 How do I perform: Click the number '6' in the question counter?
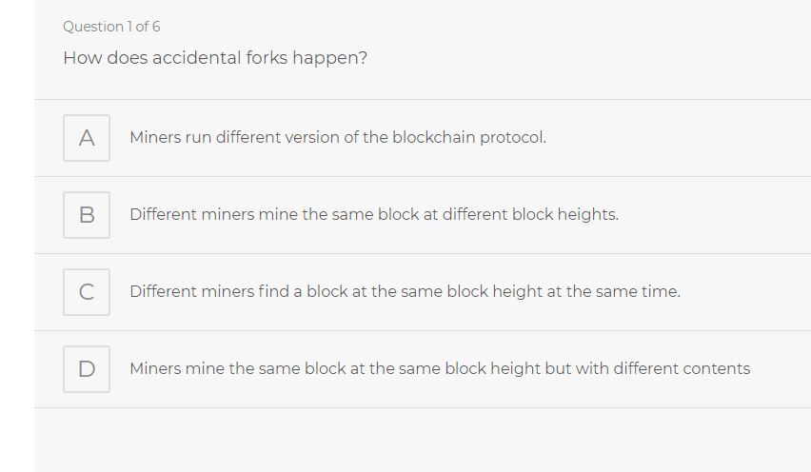pyautogui.click(x=156, y=27)
